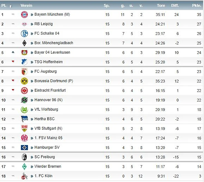Click the FC Schalke 04 crest
Image resolution: width=204 pixels, height=182 pixels.
coord(25,34)
